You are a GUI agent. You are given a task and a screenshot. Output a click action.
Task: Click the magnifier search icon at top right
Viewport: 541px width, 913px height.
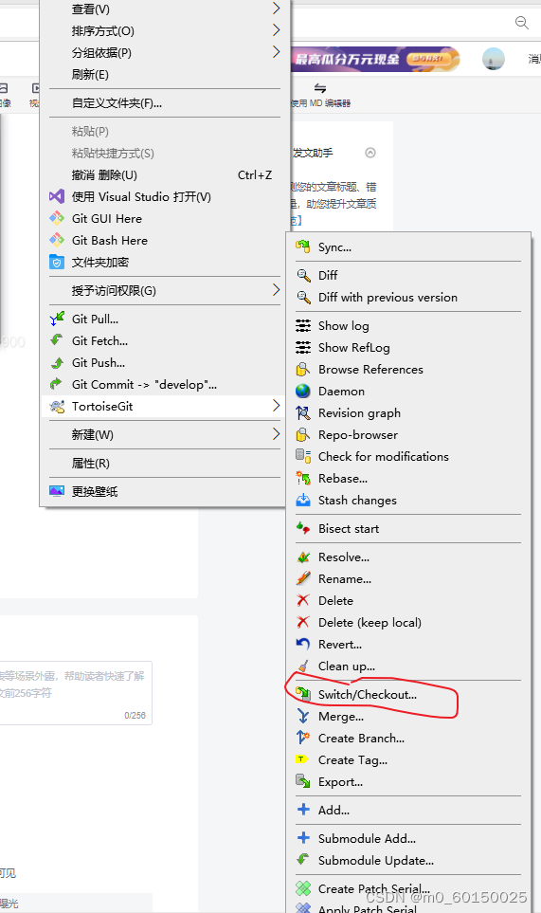[522, 23]
